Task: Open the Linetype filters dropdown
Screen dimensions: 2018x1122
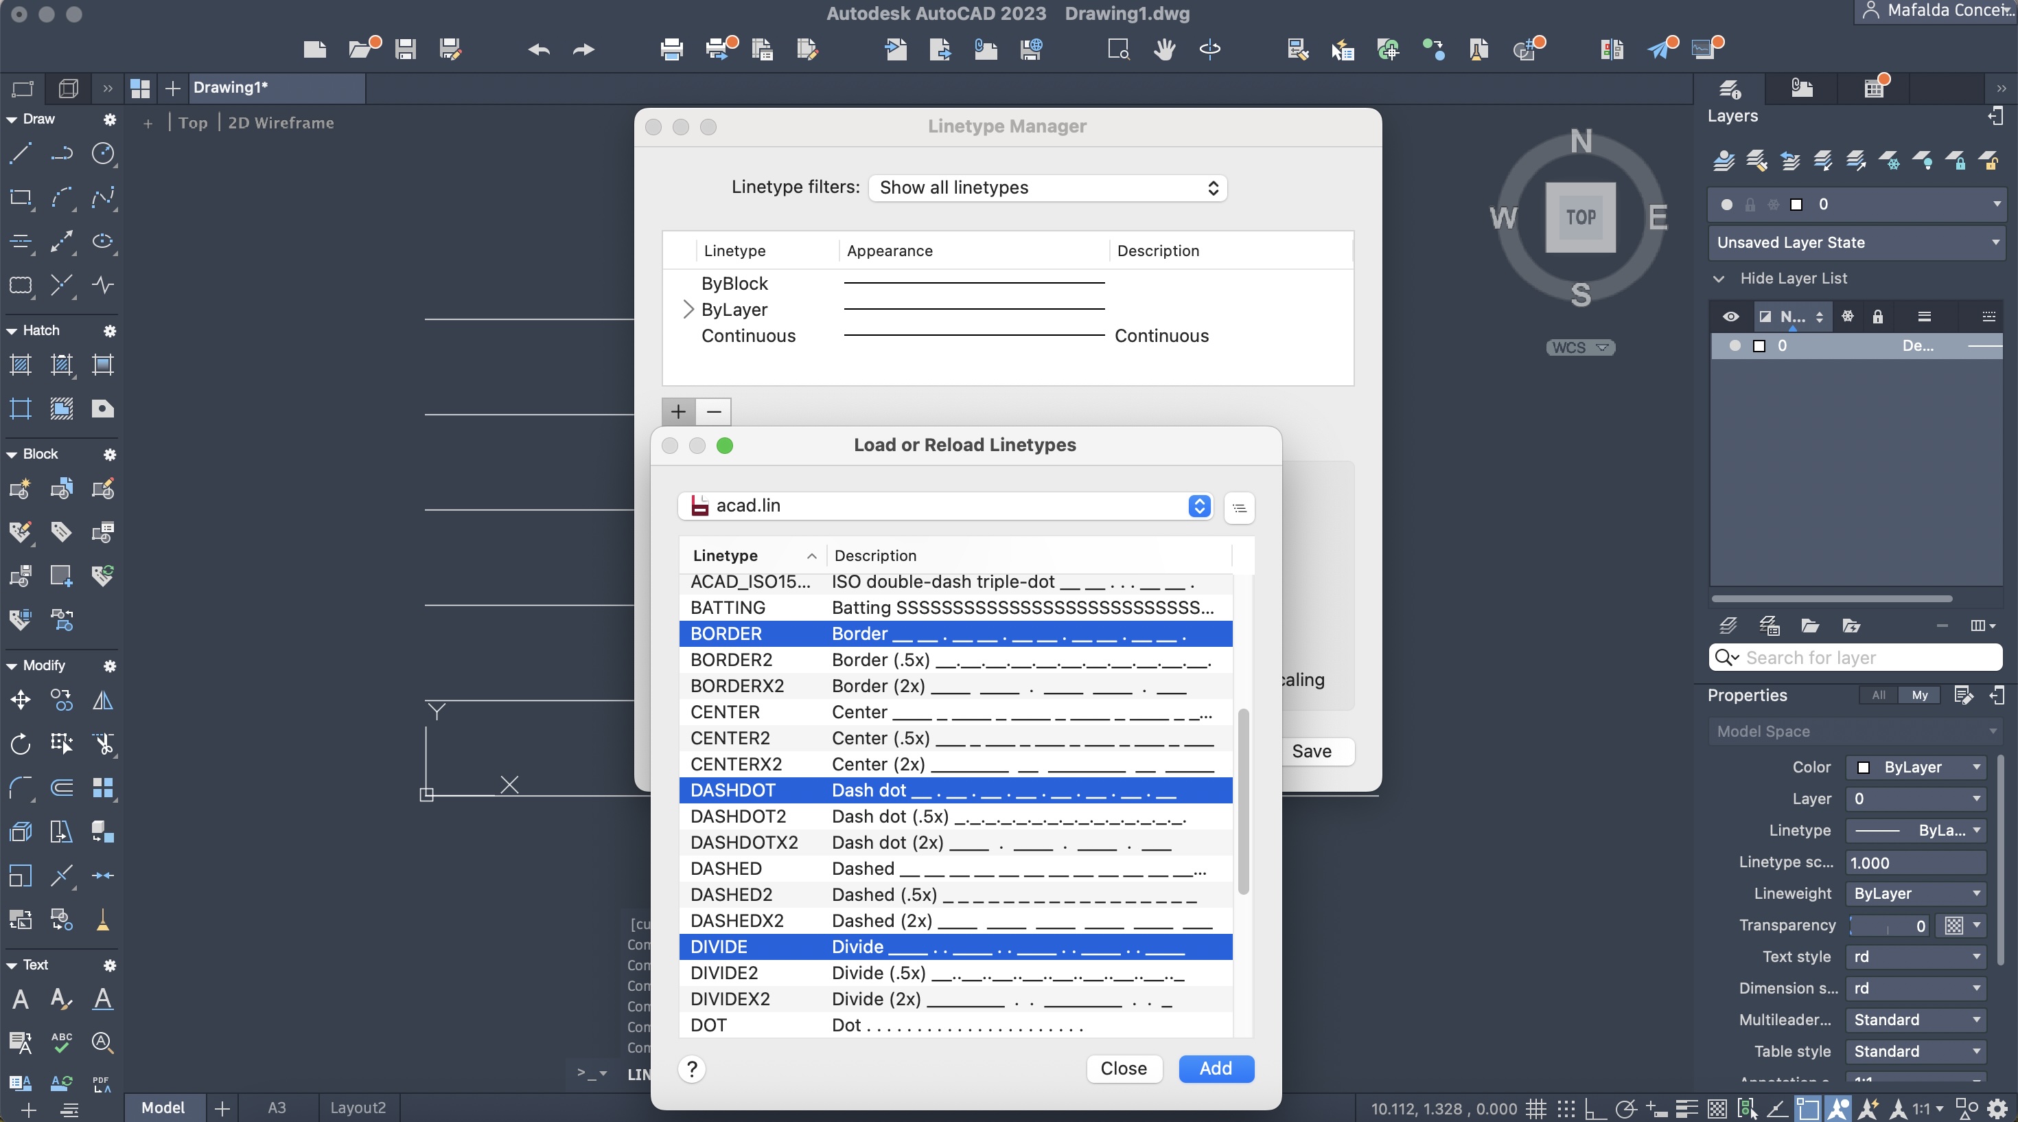Action: [1047, 188]
